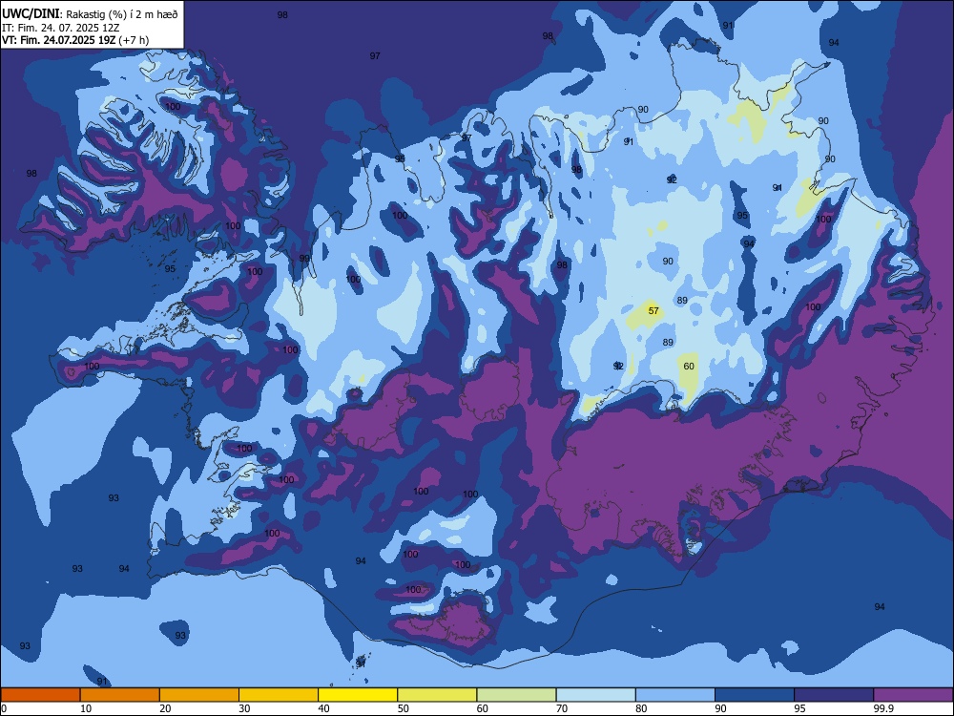
Task: Click the 60–70 pale green legend swatch
Action: point(516,695)
